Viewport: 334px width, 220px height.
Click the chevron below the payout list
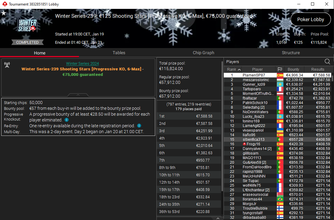218,218
